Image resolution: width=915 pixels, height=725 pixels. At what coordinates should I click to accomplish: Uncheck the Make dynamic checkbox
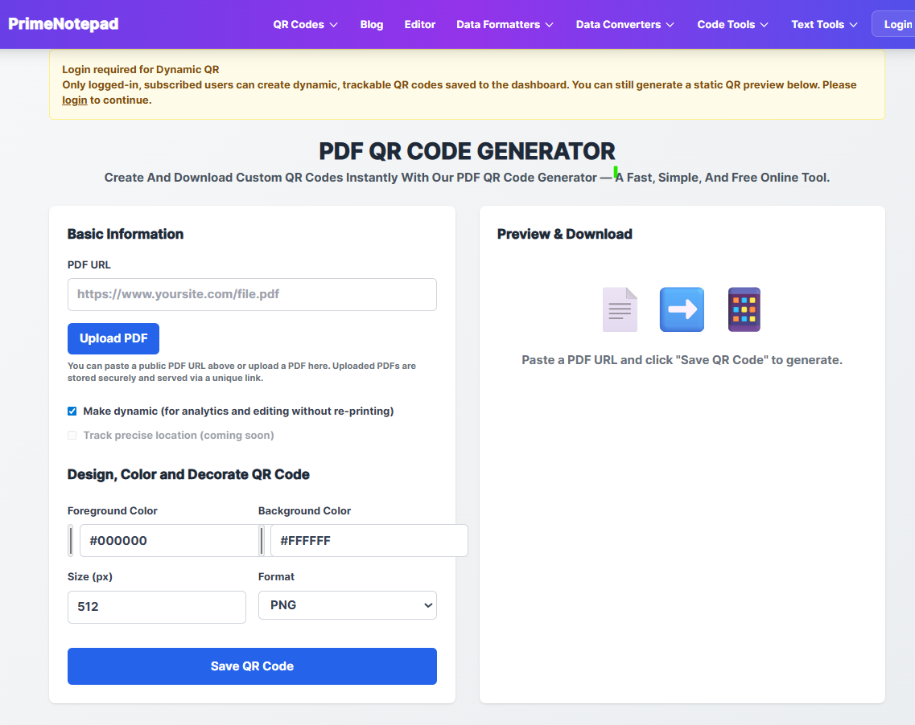click(x=72, y=411)
